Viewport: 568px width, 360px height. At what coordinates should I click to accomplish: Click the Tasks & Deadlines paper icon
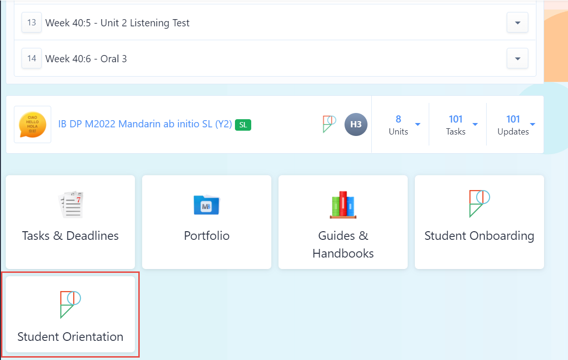[x=71, y=204]
